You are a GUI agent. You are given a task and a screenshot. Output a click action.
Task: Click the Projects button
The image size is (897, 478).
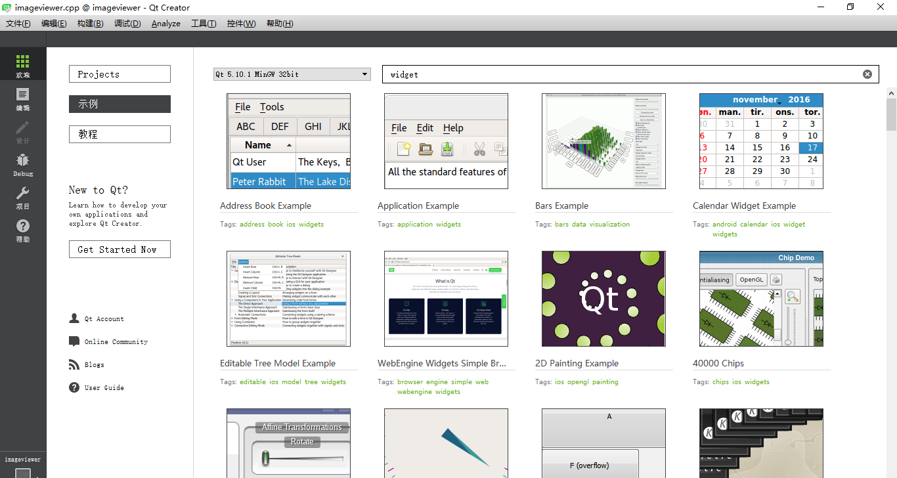tap(120, 74)
